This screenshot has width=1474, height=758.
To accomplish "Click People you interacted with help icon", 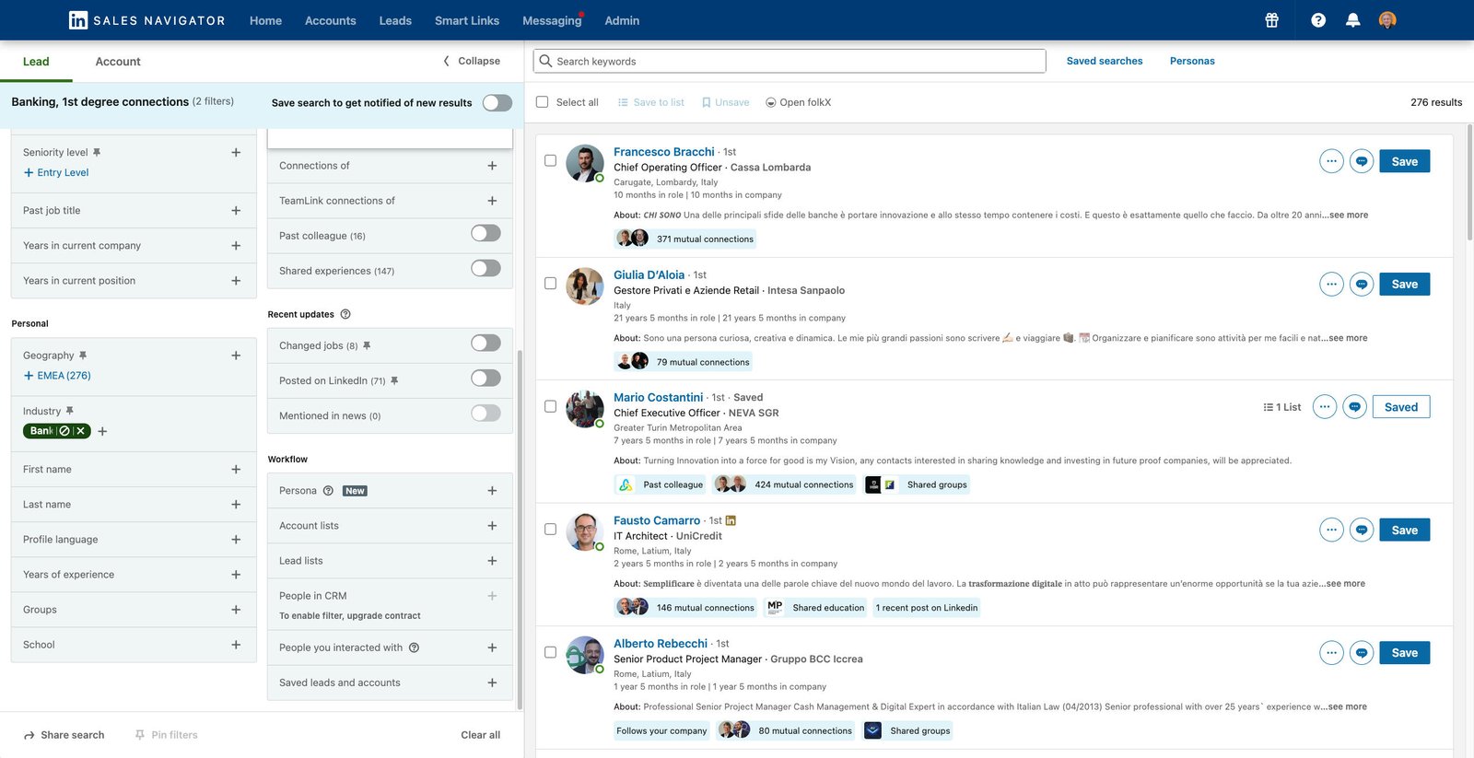I will (x=414, y=647).
